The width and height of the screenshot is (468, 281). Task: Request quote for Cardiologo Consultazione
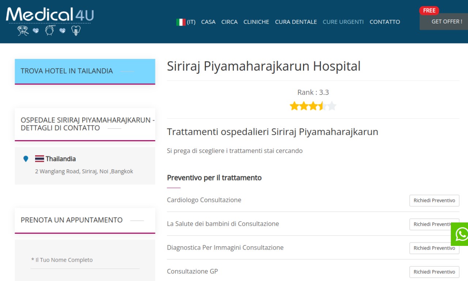[434, 201]
